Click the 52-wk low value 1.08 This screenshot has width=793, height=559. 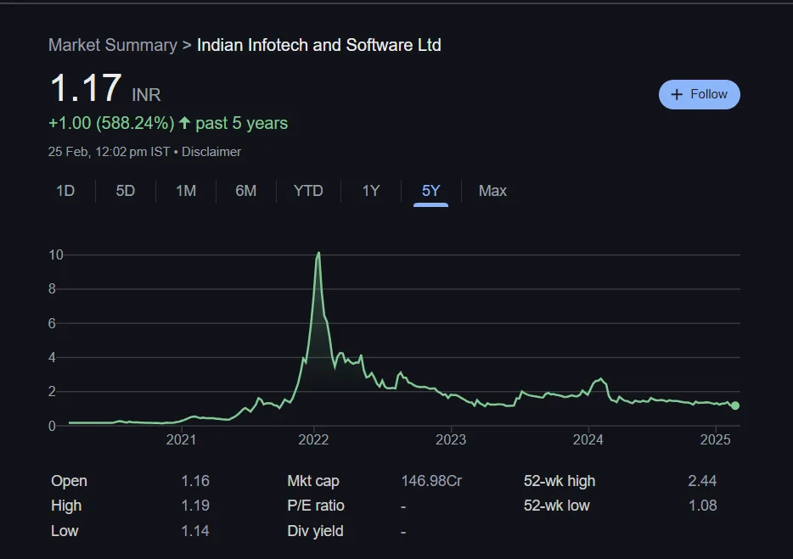click(702, 506)
